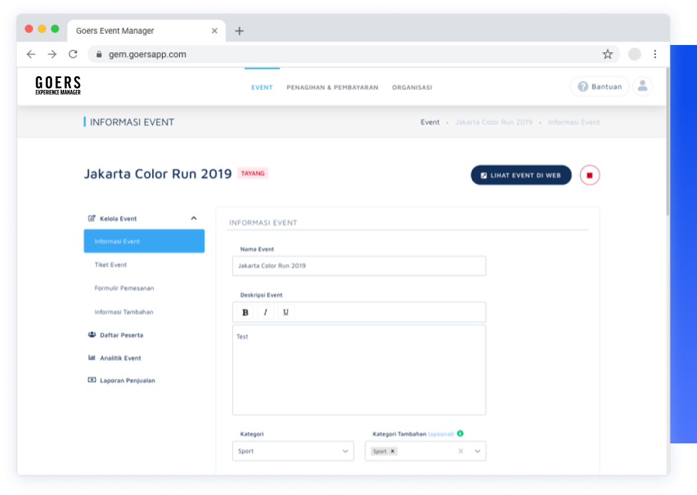697x495 pixels.
Task: Open Daftar Peserta in the sidebar
Action: coord(121,335)
